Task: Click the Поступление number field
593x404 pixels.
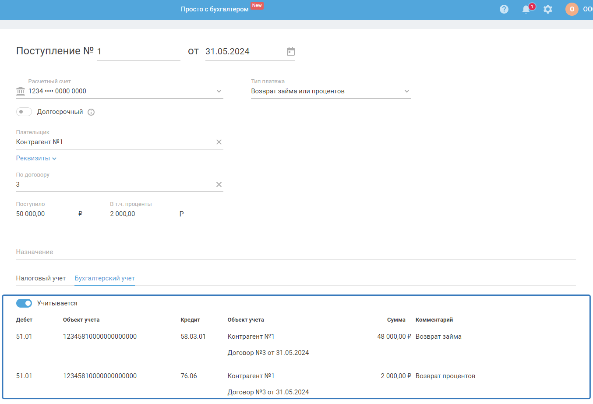Action: click(138, 52)
